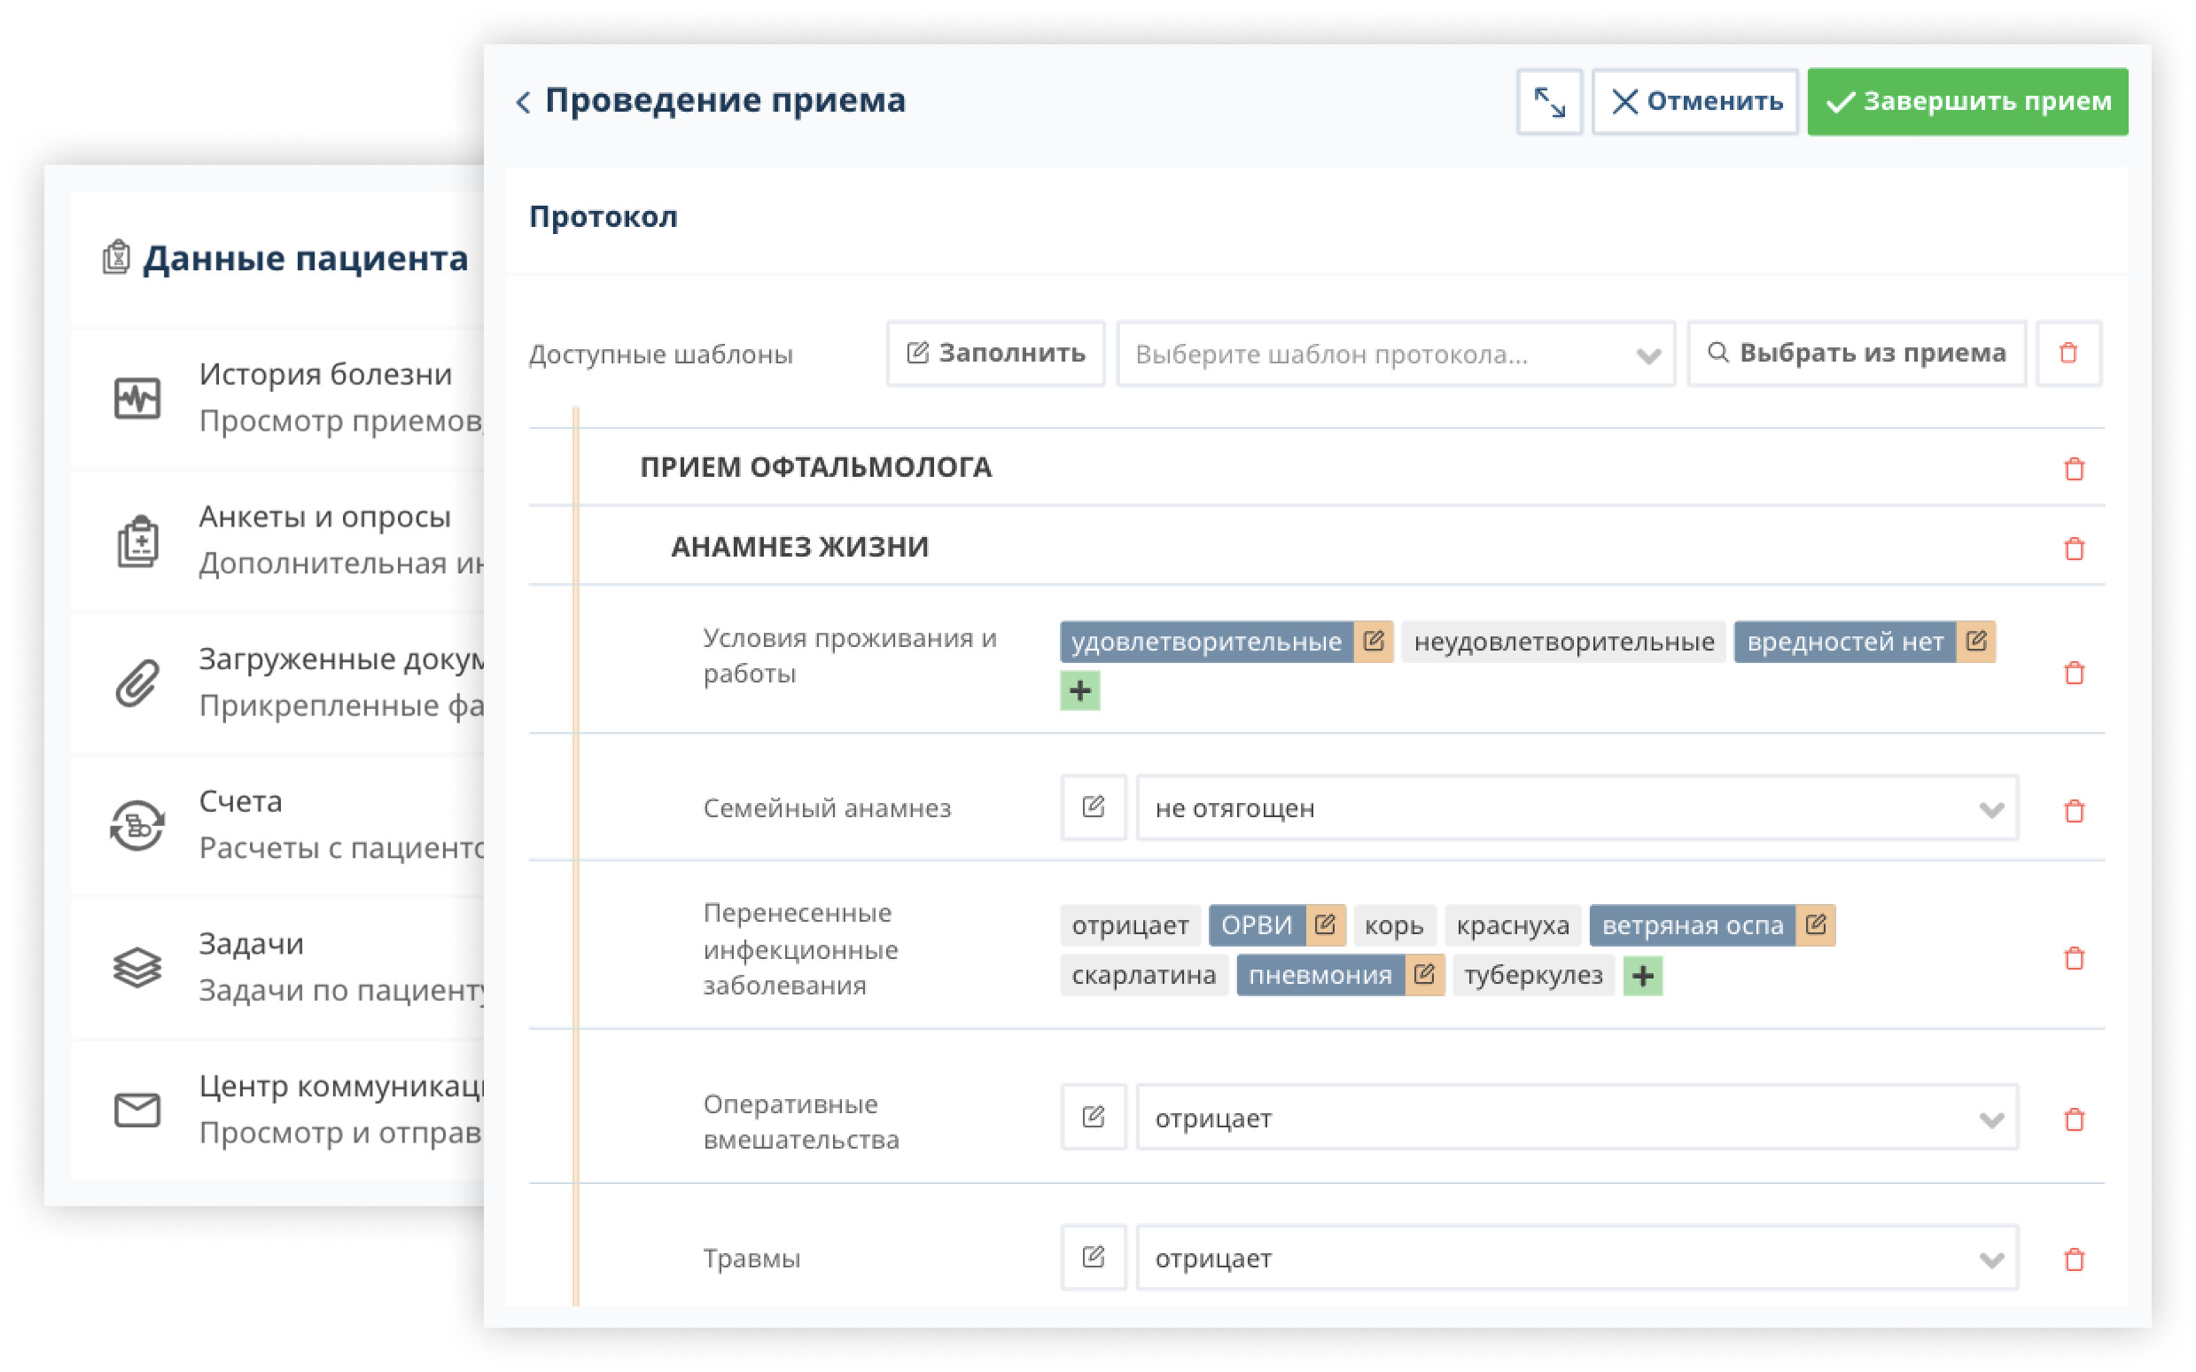Edit Семейный анамнез field text
2196x1372 pixels.
point(1093,807)
